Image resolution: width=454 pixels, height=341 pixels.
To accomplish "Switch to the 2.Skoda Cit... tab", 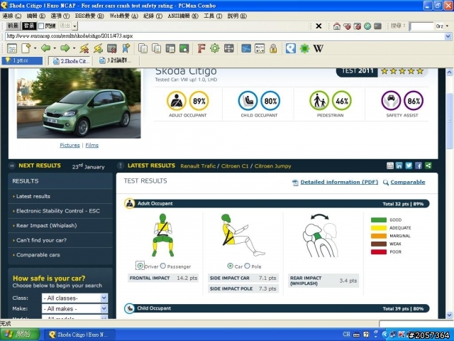I will click(70, 61).
